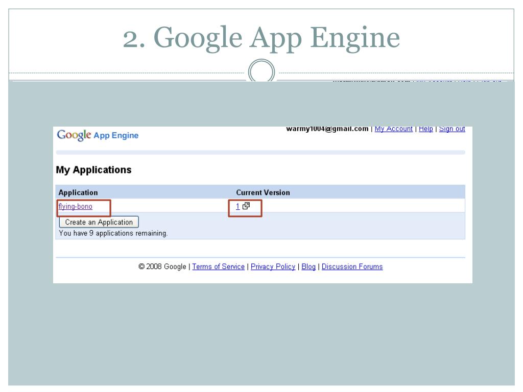Click the open-in-new-window icon beside version 1

[x=246, y=206]
